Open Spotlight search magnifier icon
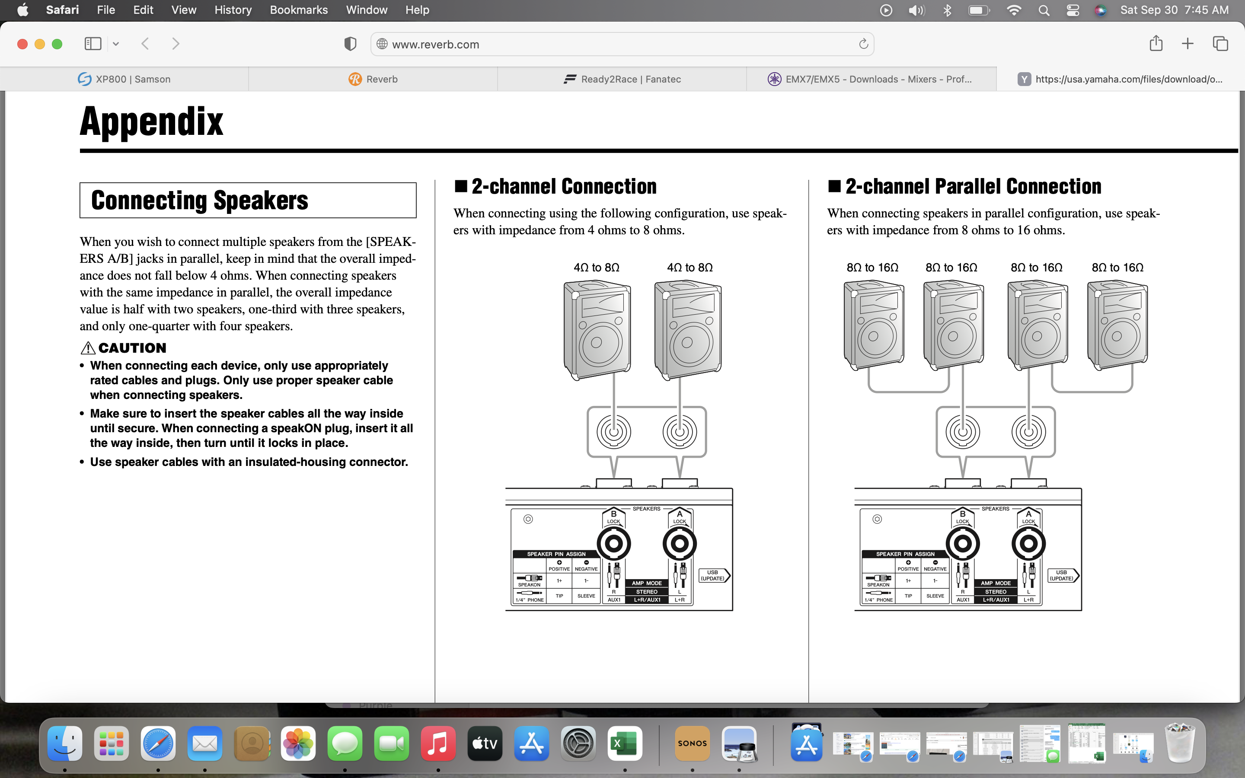Screen dimensions: 1245x778 (x=1043, y=10)
